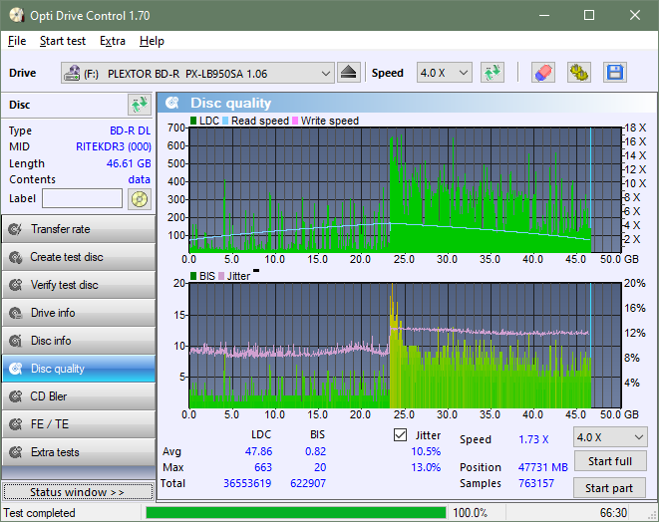Open the Extra menu
Image resolution: width=659 pixels, height=522 pixels.
point(113,41)
